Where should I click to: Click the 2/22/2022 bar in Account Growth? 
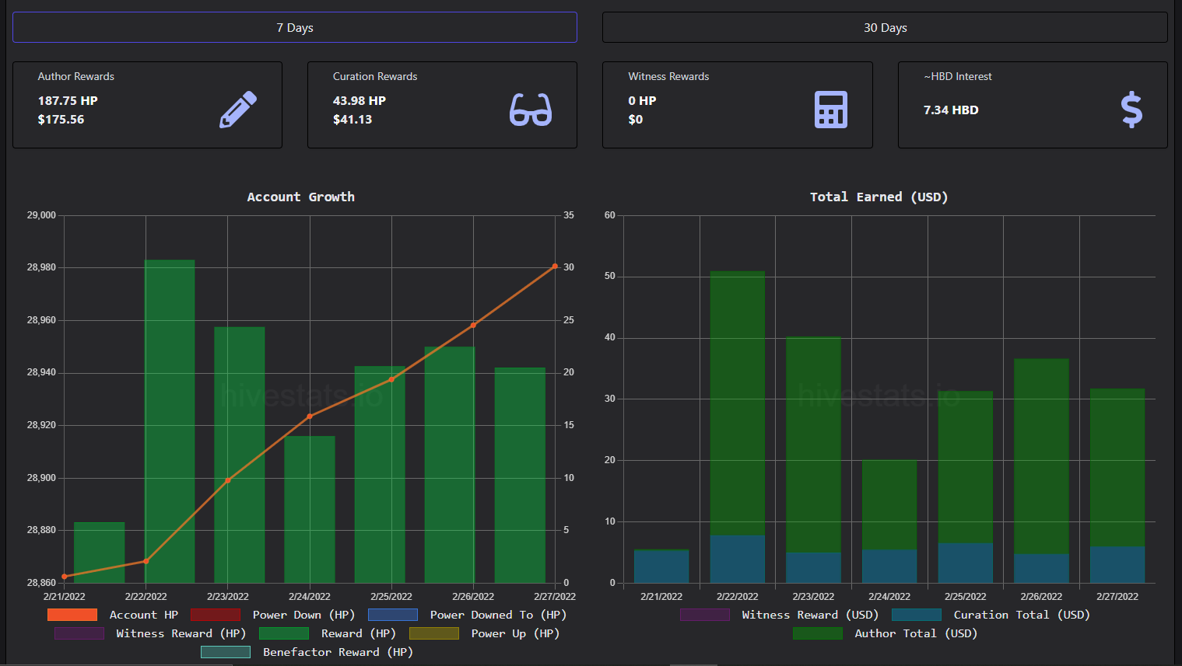[170, 421]
